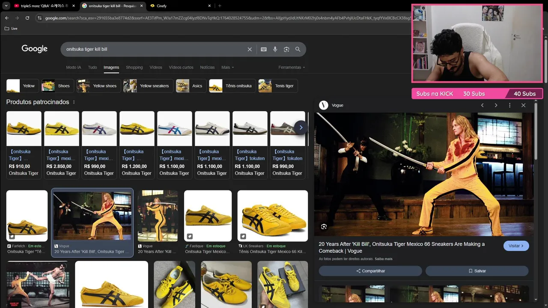Image resolution: width=548 pixels, height=308 pixels.
Task: Open the Live bookmark folder
Action: [11, 28]
